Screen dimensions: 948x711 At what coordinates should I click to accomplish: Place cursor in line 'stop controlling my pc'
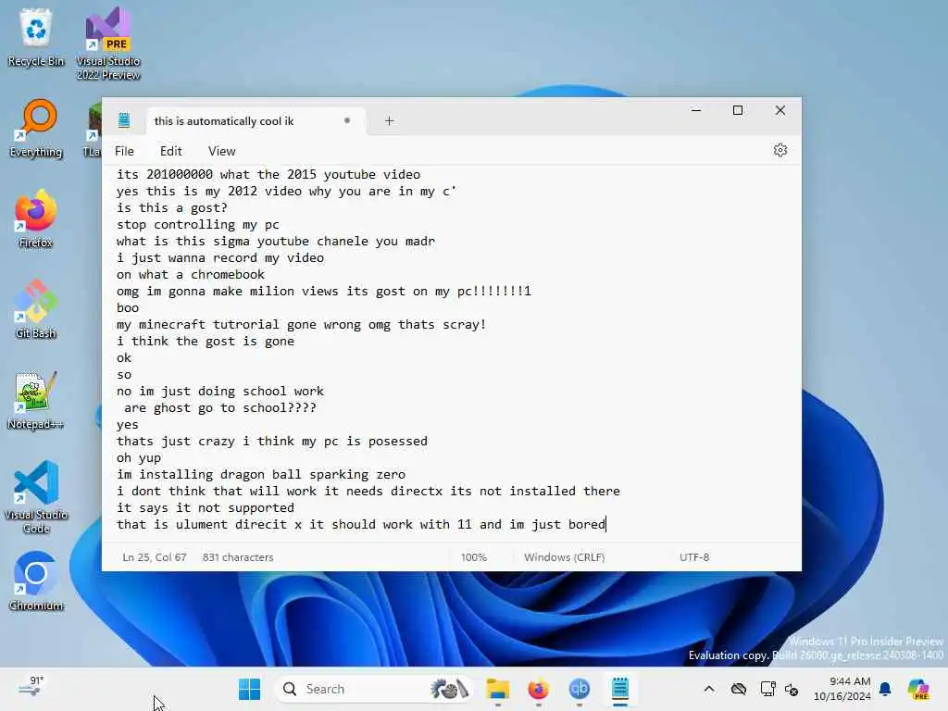point(198,224)
